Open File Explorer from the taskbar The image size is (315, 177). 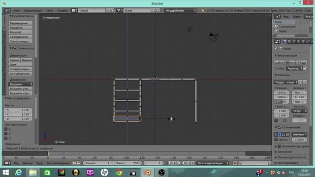[x=33, y=173]
